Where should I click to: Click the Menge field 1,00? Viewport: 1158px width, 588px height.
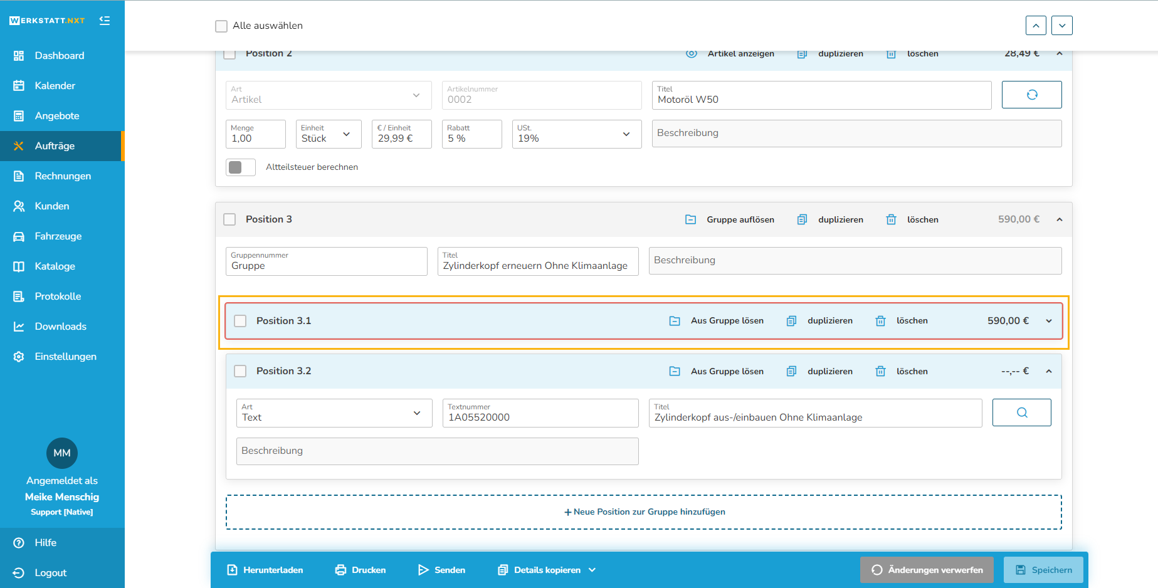(256, 134)
